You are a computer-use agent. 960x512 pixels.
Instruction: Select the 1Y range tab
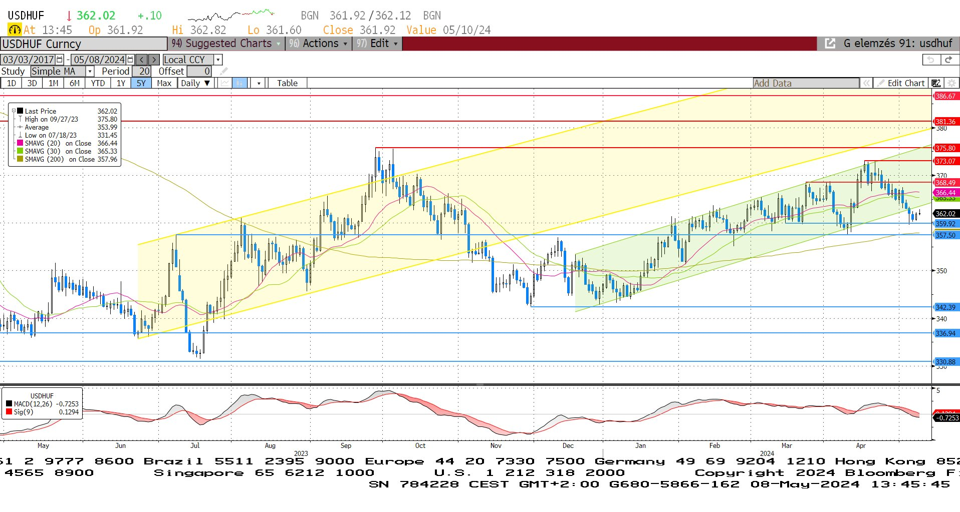pyautogui.click(x=121, y=83)
